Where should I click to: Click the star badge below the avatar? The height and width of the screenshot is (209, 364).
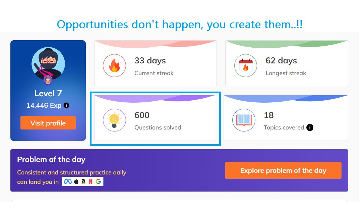click(x=48, y=81)
